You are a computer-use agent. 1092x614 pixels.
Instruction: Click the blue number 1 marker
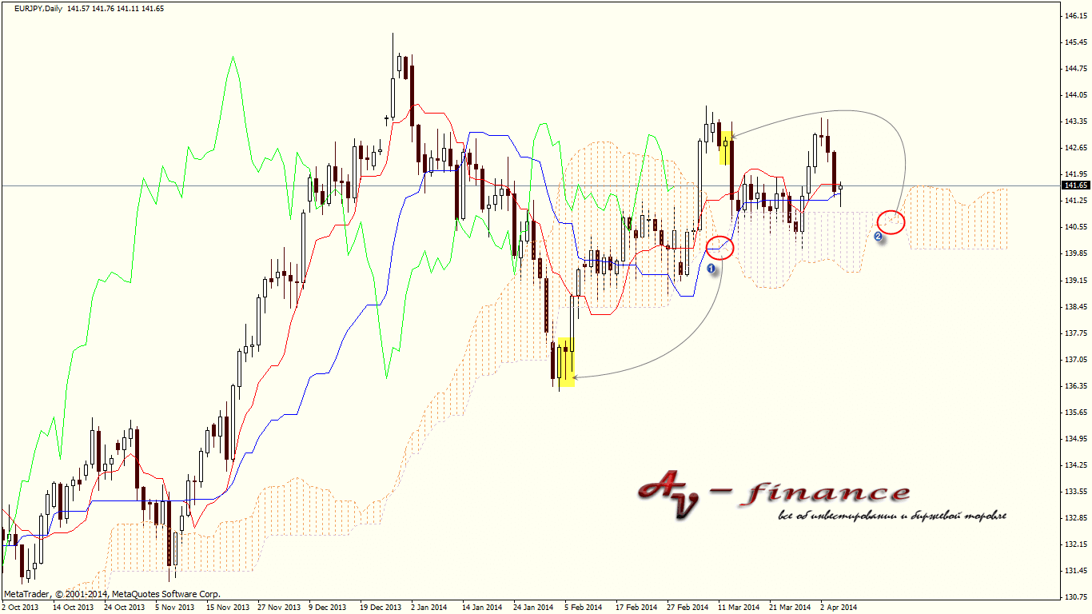711,269
